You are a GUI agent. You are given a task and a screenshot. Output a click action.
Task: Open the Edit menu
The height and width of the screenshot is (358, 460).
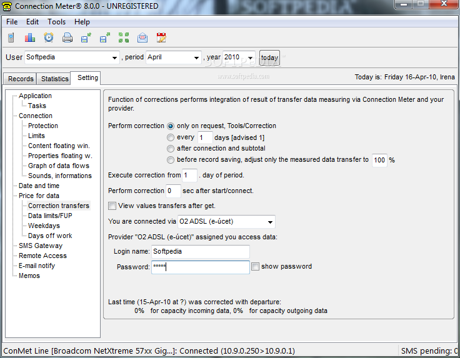(32, 22)
